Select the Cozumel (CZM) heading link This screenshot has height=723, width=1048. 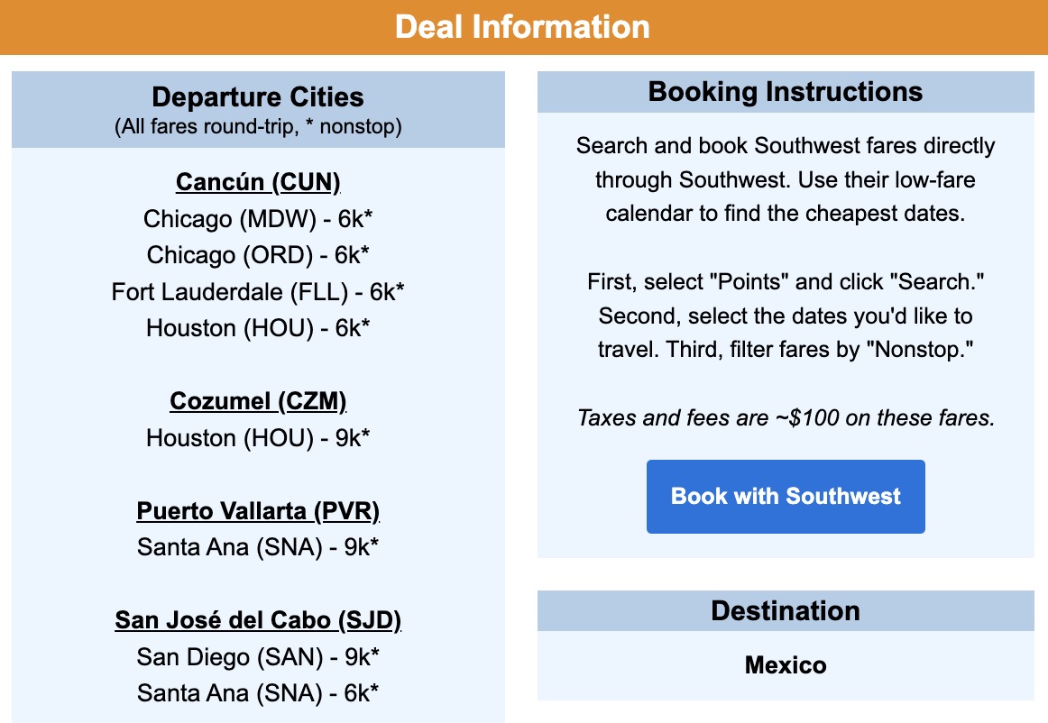click(256, 401)
